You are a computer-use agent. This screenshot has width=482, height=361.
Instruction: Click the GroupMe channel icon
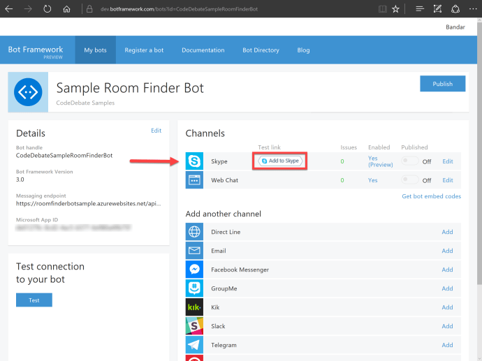tap(194, 288)
